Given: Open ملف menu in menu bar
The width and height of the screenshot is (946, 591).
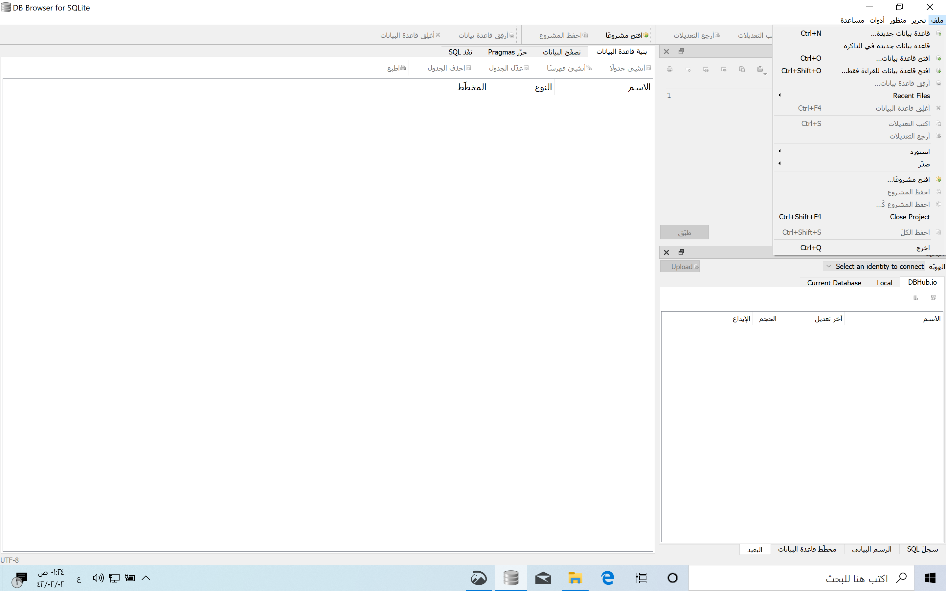Looking at the screenshot, I should coord(937,20).
